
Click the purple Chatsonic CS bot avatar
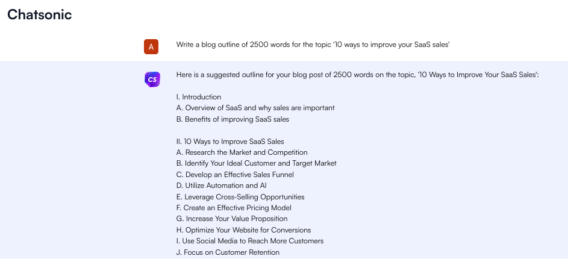click(152, 79)
